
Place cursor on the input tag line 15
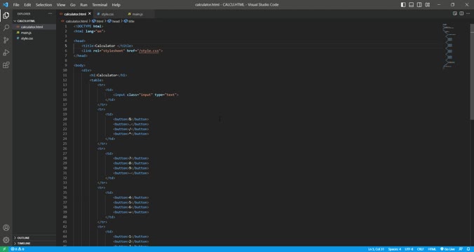[146, 94]
